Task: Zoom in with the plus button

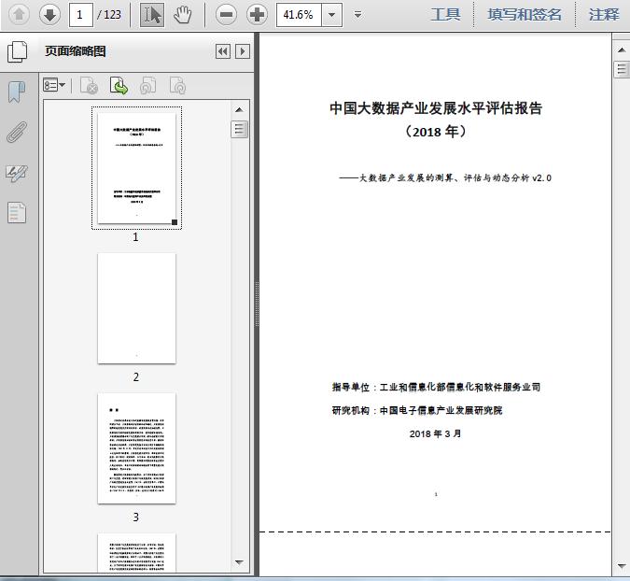Action: pyautogui.click(x=257, y=14)
